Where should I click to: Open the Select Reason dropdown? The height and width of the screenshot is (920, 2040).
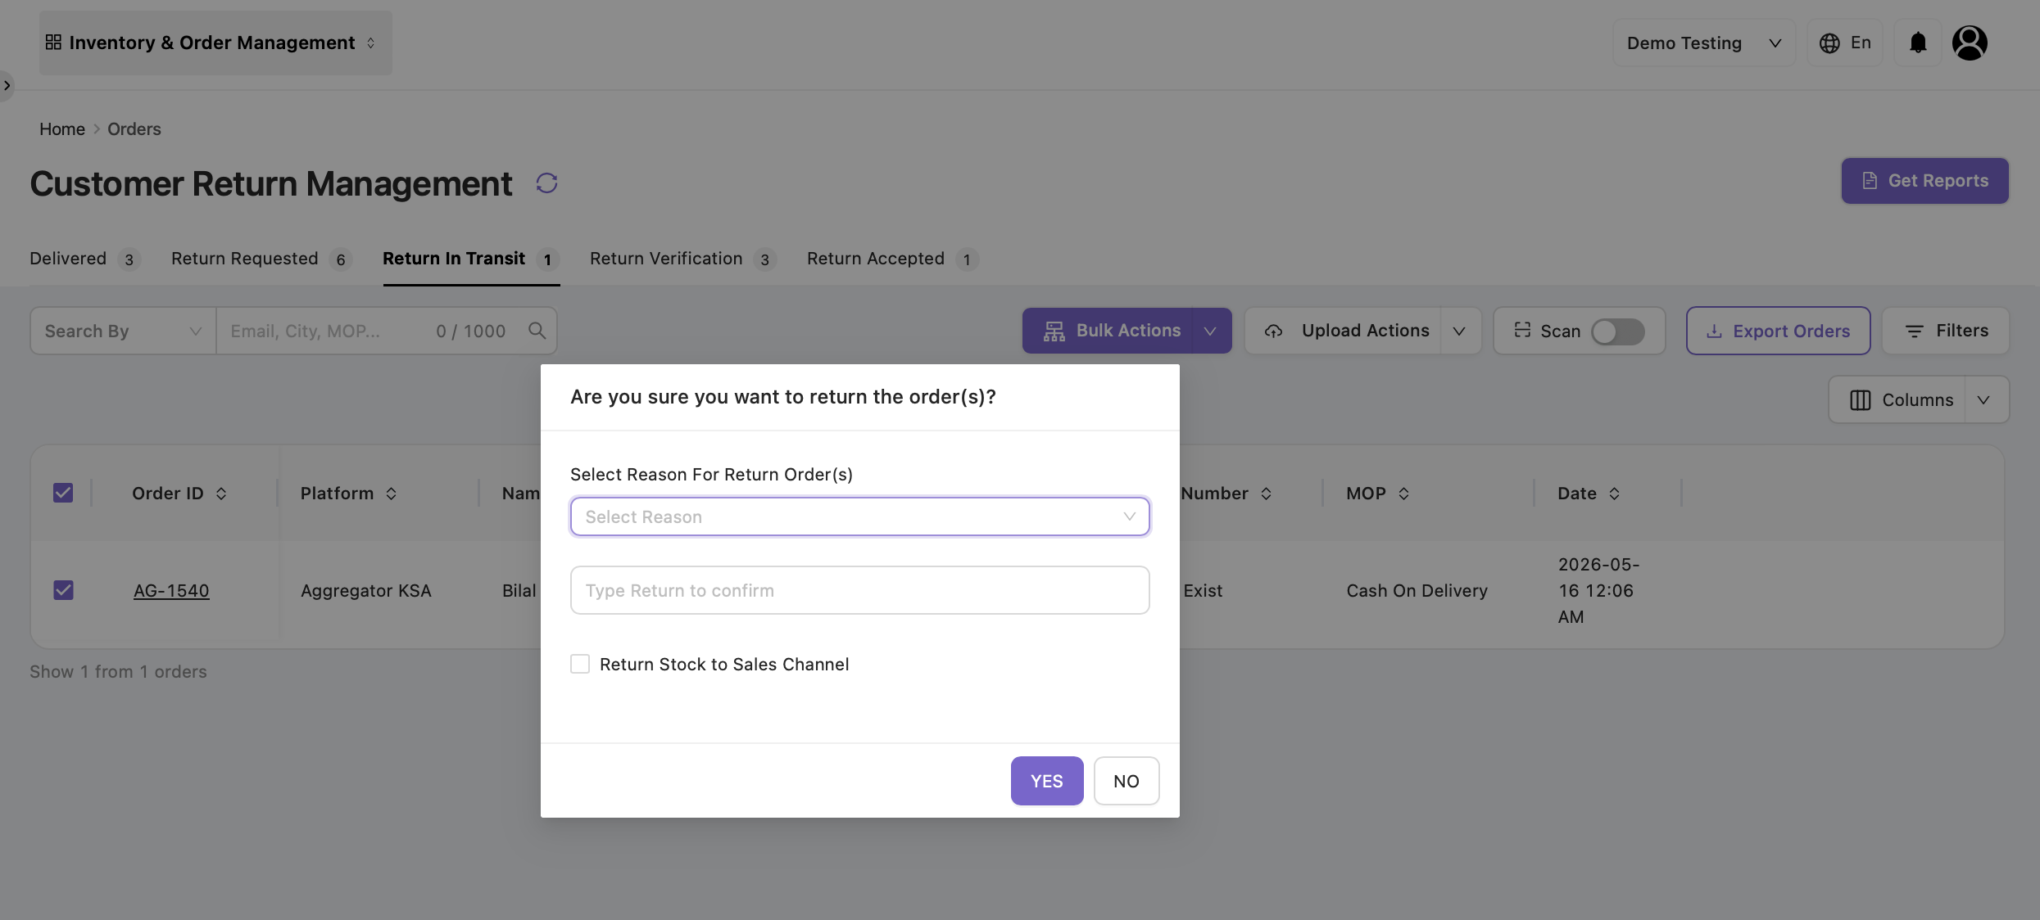coord(860,516)
